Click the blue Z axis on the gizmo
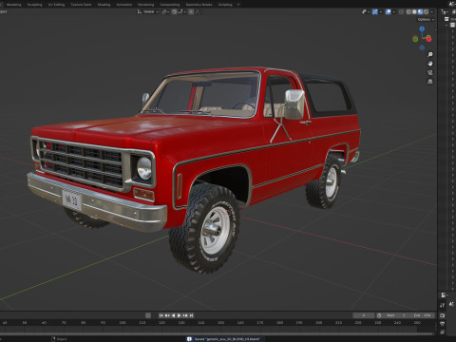Image resolution: width=456 pixels, height=342 pixels. click(422, 28)
